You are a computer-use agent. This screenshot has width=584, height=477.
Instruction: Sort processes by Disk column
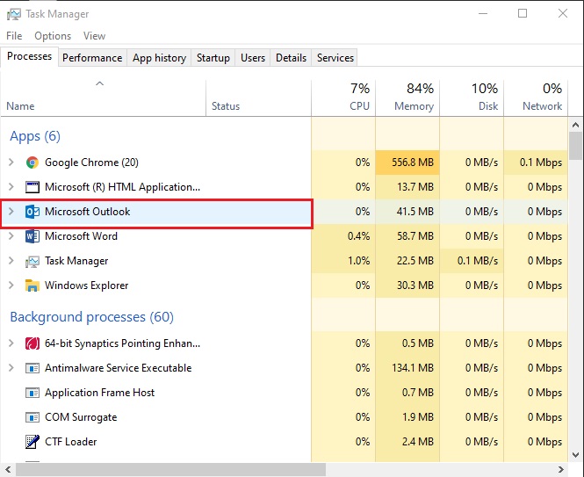pyautogui.click(x=472, y=98)
